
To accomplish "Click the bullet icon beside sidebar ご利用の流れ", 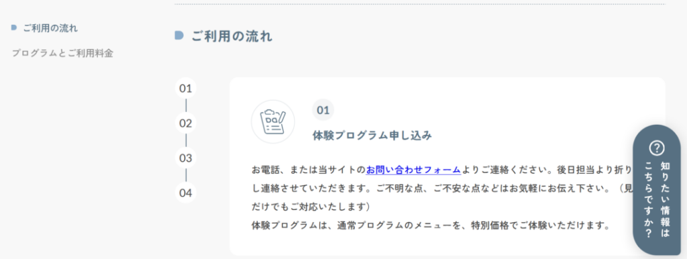I will click(14, 28).
